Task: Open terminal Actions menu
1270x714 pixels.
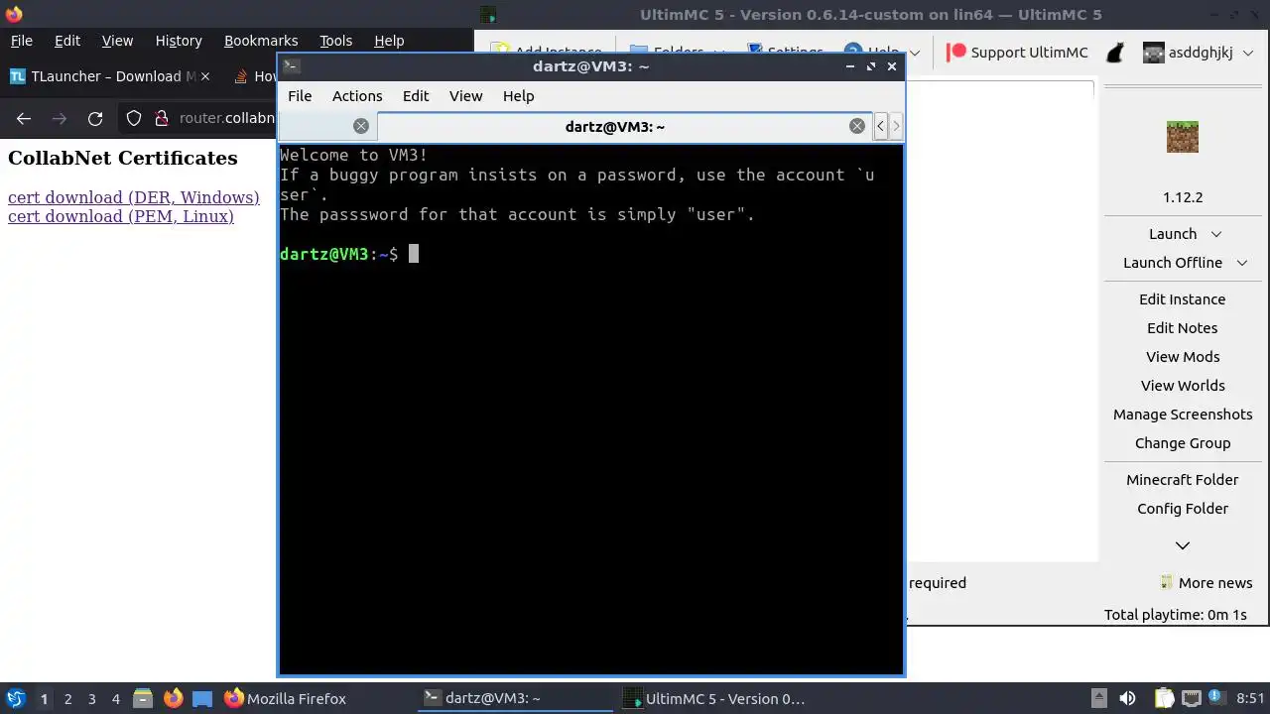Action: 357,96
